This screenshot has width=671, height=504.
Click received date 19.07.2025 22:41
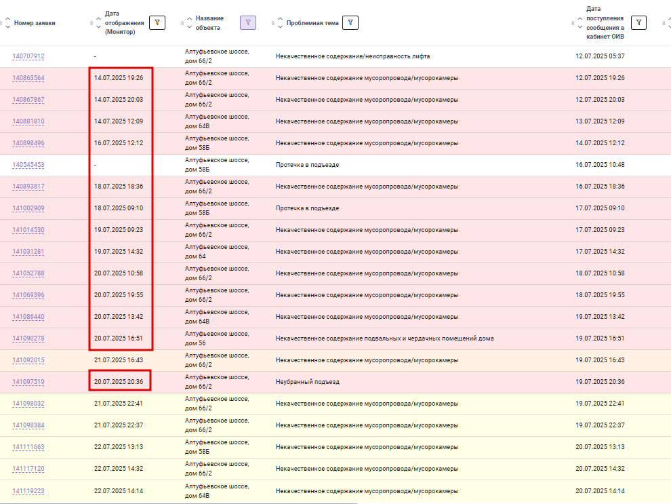600,404
